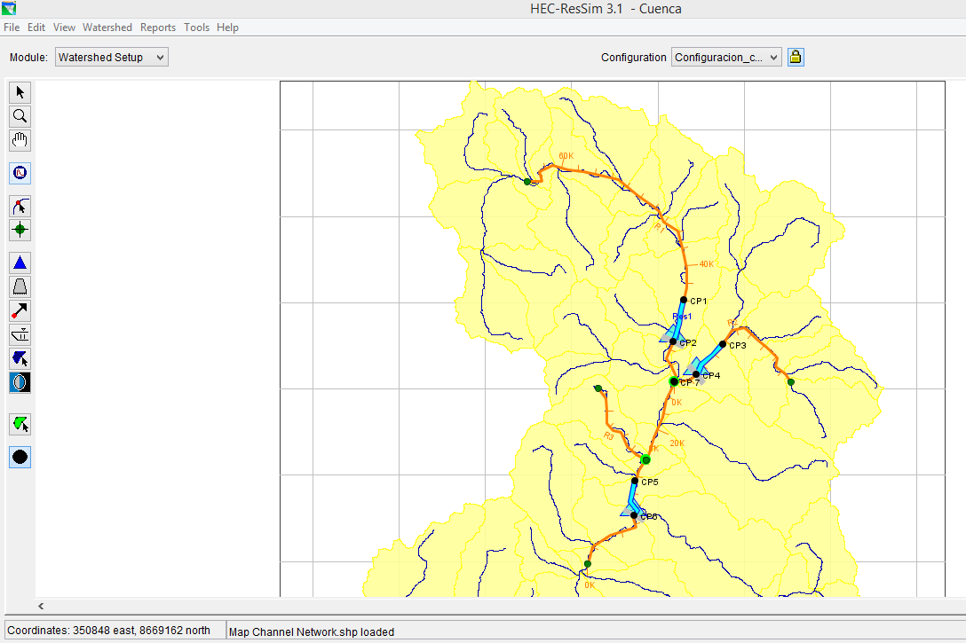This screenshot has height=643, width=966.
Task: Select the blue triangle Reservoir tool
Action: 20,263
